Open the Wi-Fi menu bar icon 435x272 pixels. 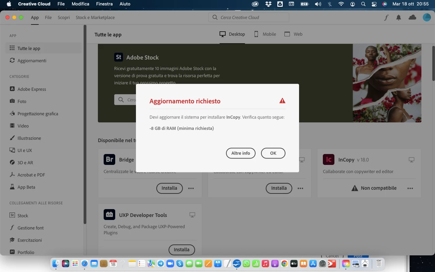(341, 4)
